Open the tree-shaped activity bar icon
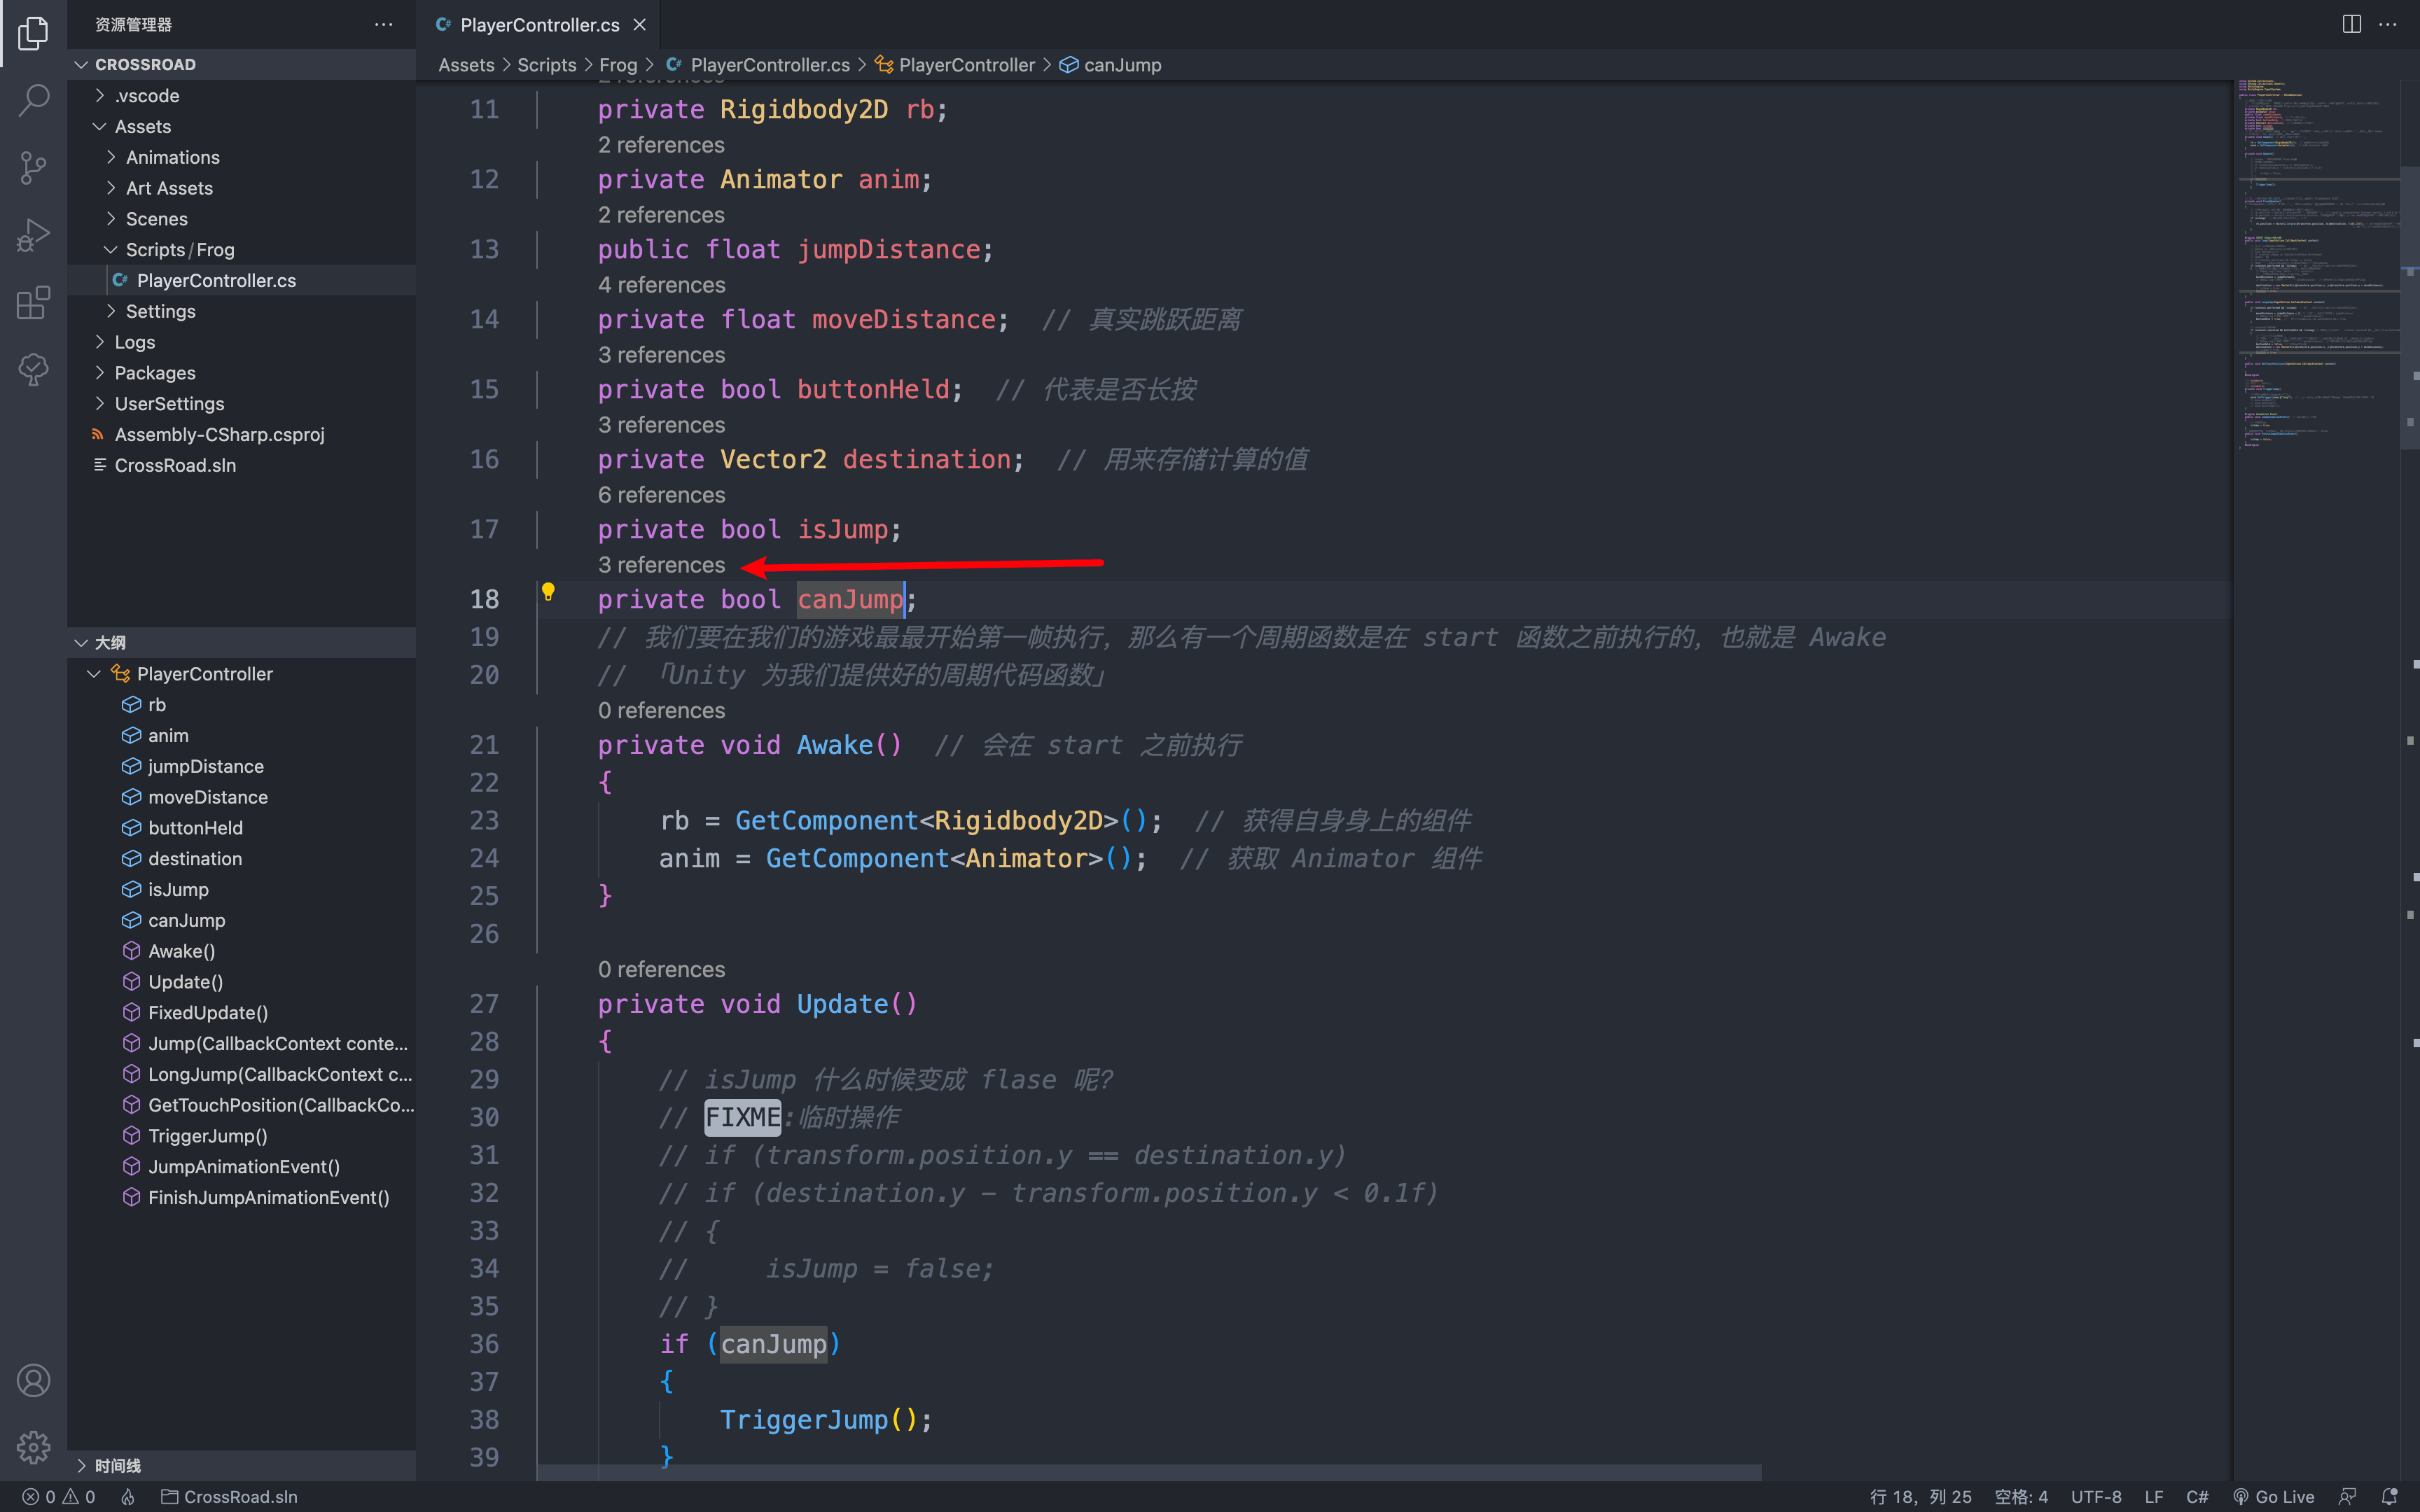Image resolution: width=2420 pixels, height=1512 pixels. click(33, 369)
